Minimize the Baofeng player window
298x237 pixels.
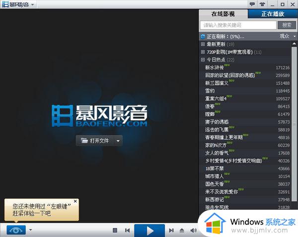[x=273, y=4]
